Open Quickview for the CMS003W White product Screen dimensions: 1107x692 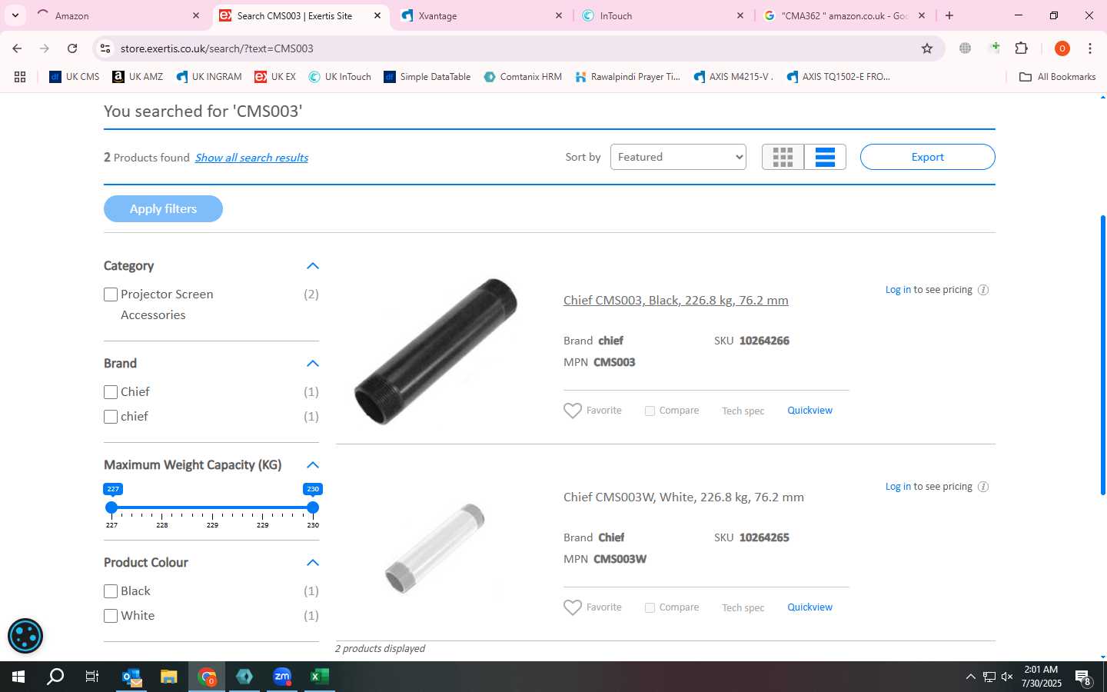coord(809,607)
